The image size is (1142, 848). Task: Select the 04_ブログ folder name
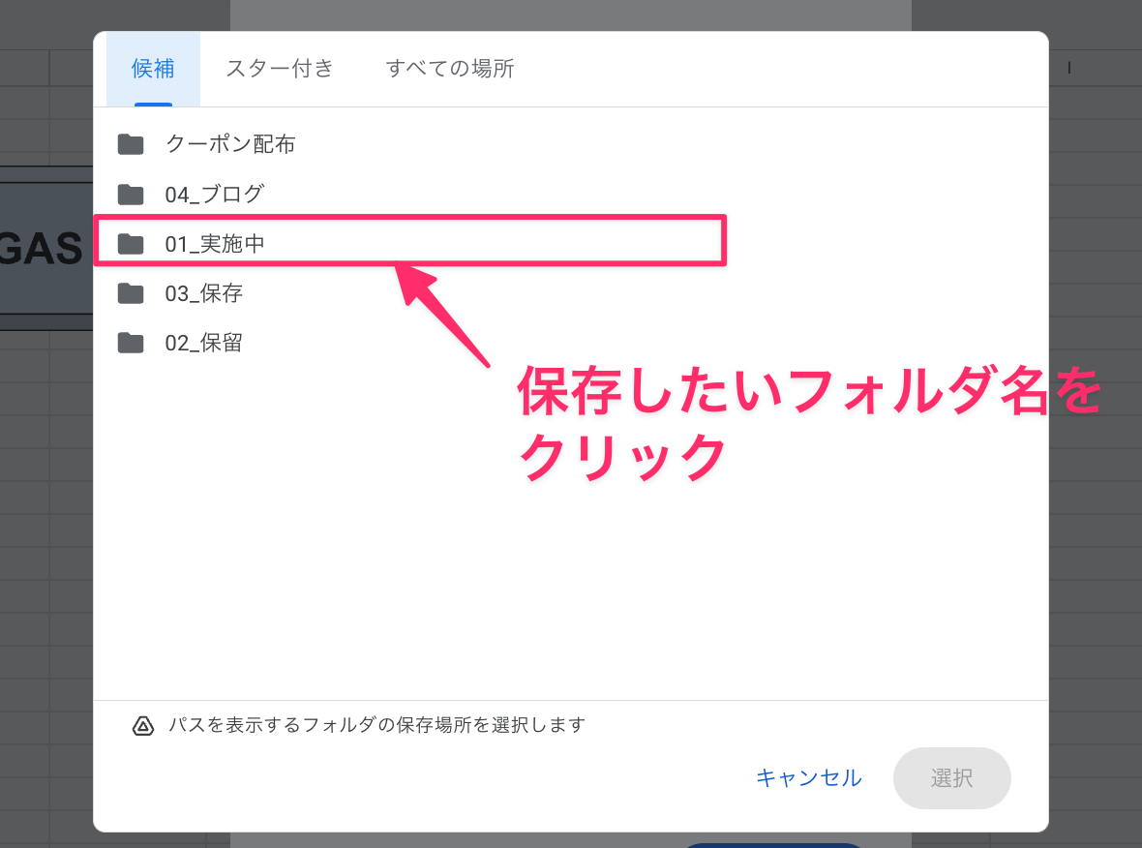(x=215, y=195)
